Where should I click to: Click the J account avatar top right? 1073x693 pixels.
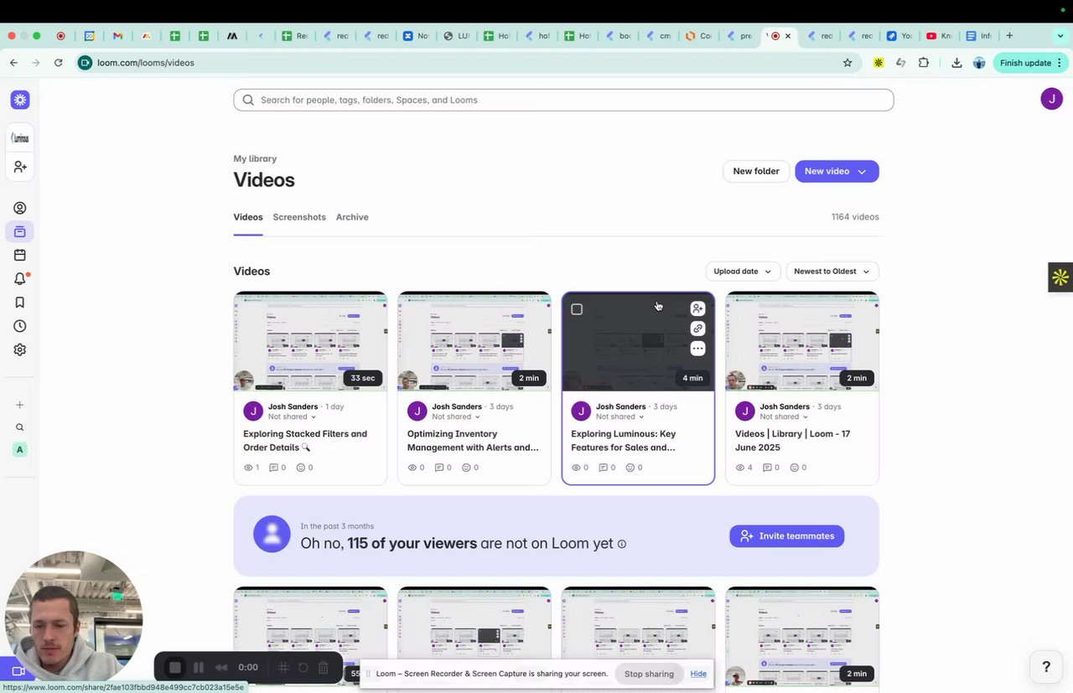pos(1051,99)
